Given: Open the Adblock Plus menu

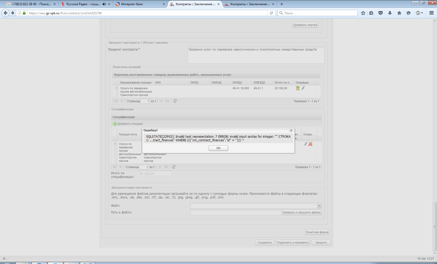Looking at the screenshot, I should click(419, 13).
